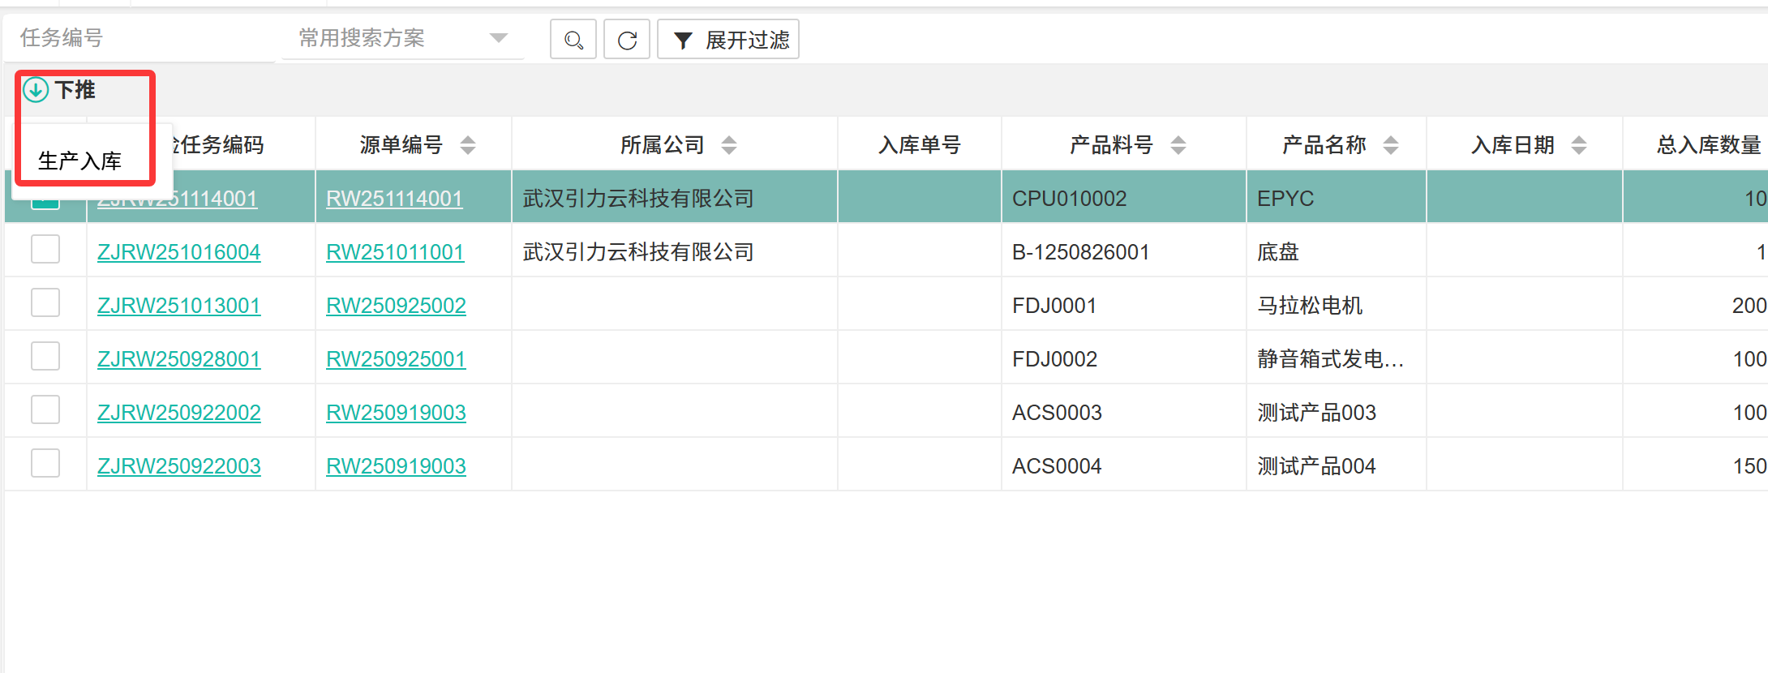Sort by 产品名称 column arrows
Screen dimensions: 1768x673
tap(1391, 145)
